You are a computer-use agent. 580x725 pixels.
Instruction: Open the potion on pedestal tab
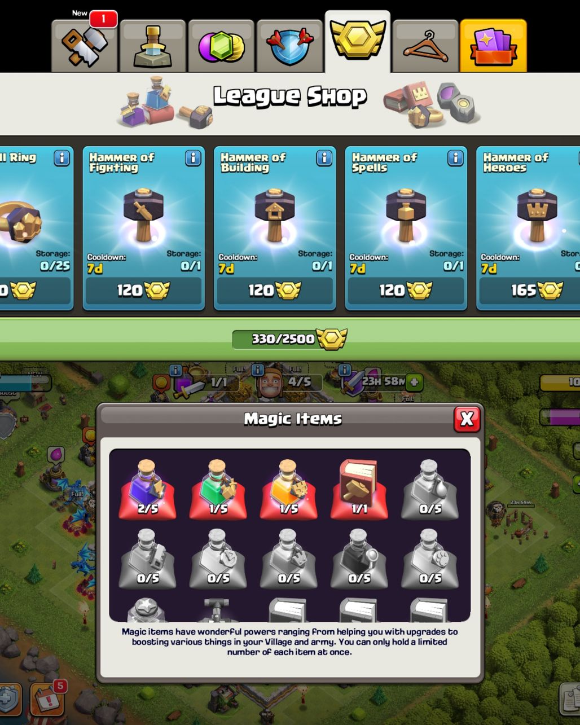click(x=153, y=46)
